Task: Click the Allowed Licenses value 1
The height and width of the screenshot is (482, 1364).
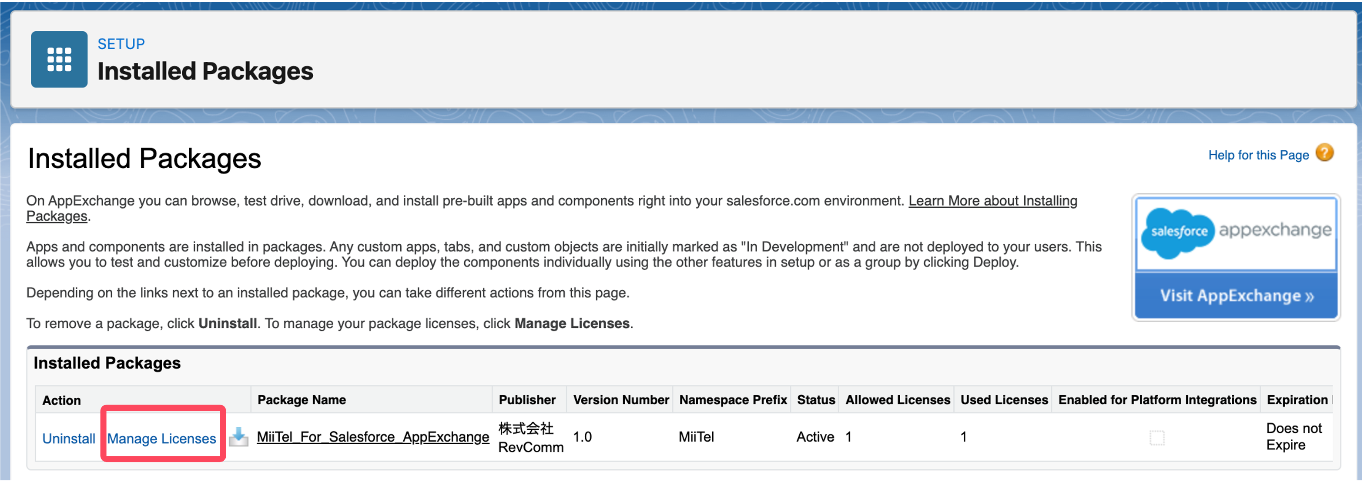Action: (x=848, y=437)
